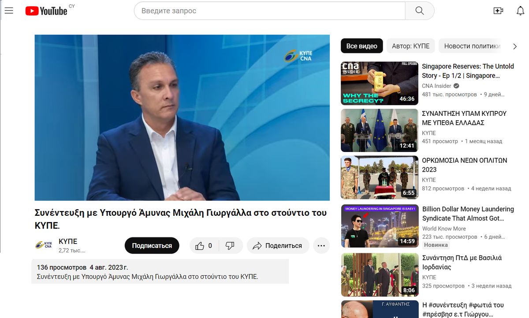Viewport: 529px width, 318px height.
Task: Open 'ΣΥΝΑΝΤΗΣΗ ΥΠΑΜ ΚΥΠΡΟΥ ΜΕ ΥΠΕΘΑ ΕΛΛΑΔΑΣ' title
Action: pos(464,118)
